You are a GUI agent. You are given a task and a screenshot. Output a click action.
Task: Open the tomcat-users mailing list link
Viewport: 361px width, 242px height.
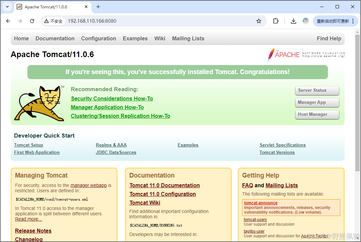click(x=255, y=220)
